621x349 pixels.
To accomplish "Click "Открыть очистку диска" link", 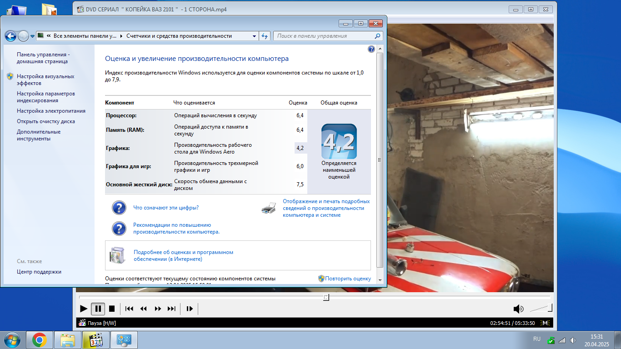I will [46, 121].
